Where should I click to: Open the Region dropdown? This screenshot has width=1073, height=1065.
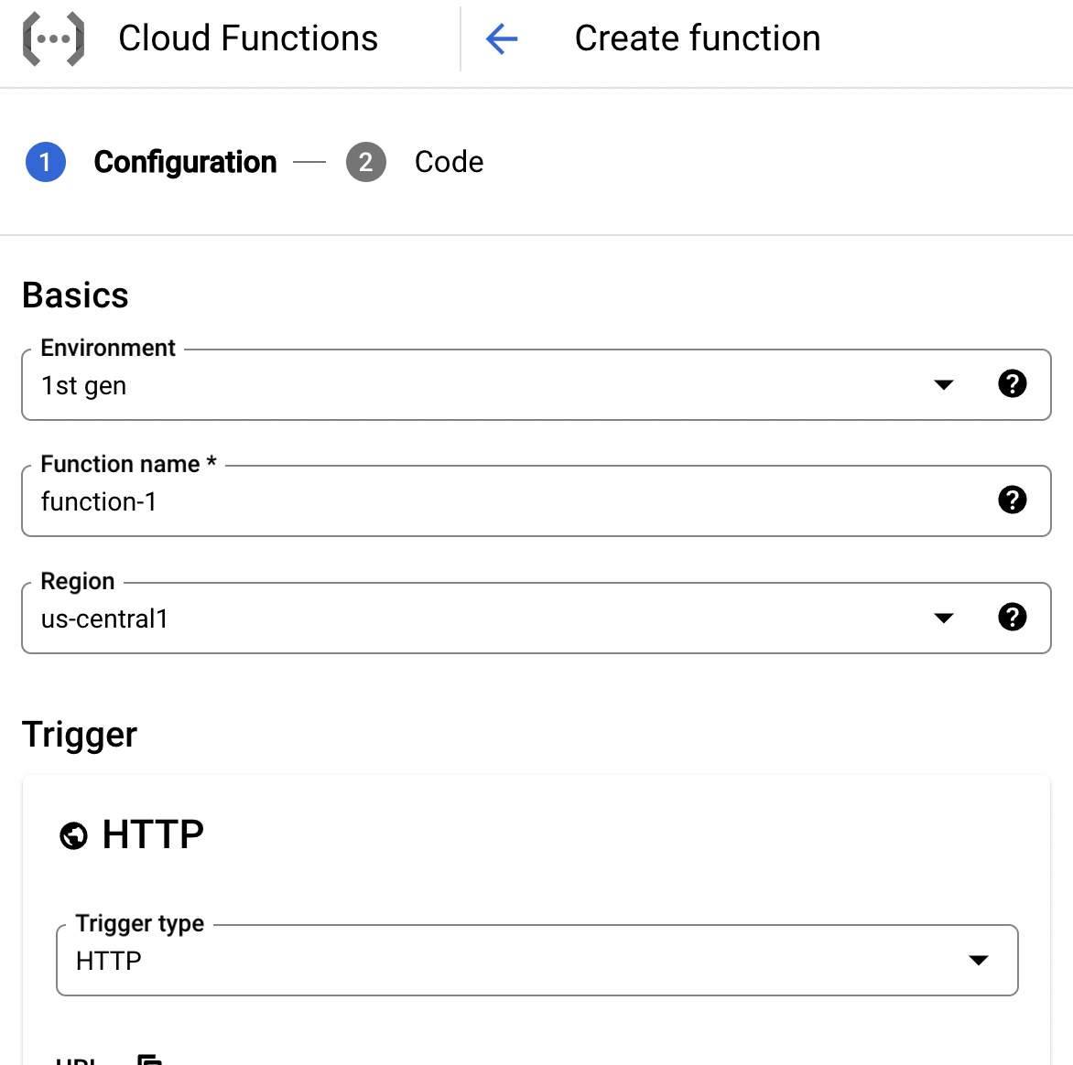click(944, 618)
